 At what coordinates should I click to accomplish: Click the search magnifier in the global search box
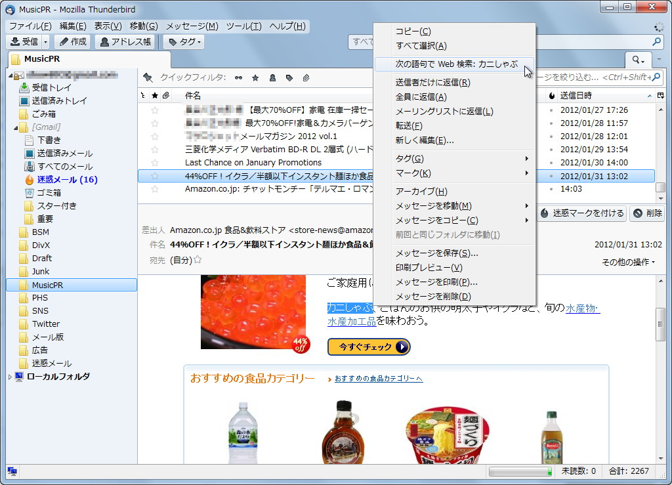[x=656, y=41]
